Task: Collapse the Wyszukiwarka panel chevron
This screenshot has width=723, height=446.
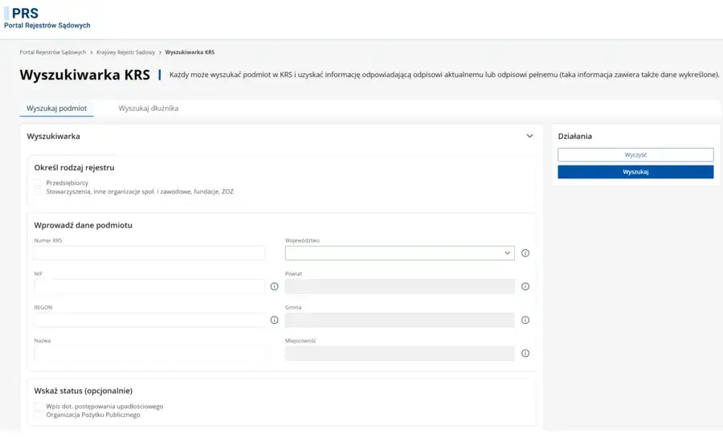Action: [x=530, y=136]
